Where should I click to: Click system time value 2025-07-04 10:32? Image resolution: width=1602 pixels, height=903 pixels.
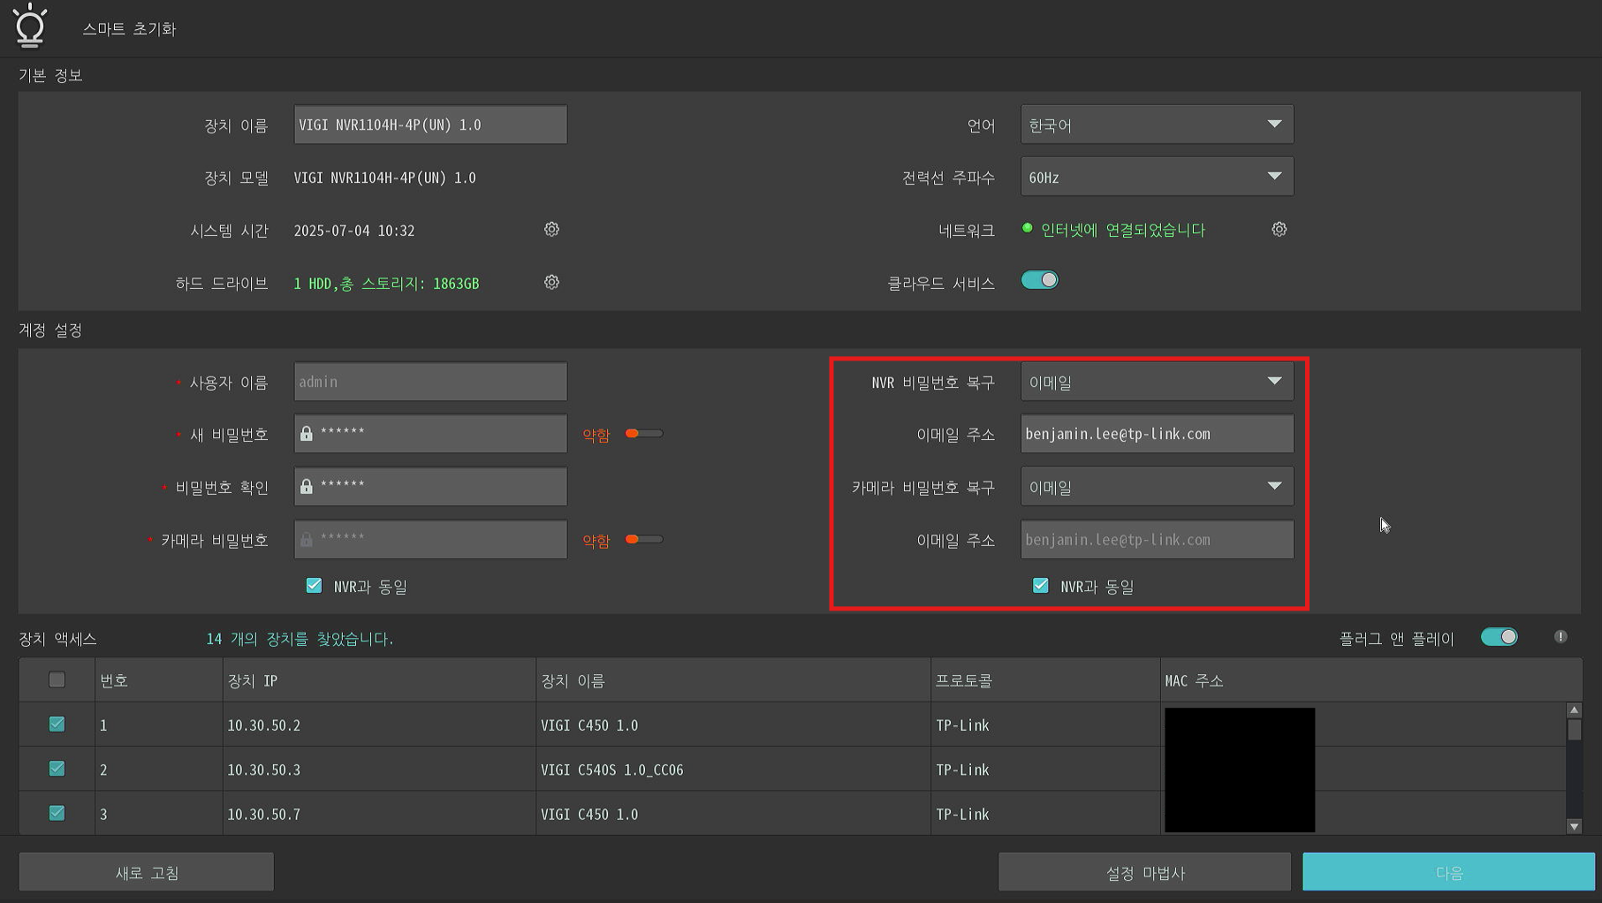(x=353, y=231)
